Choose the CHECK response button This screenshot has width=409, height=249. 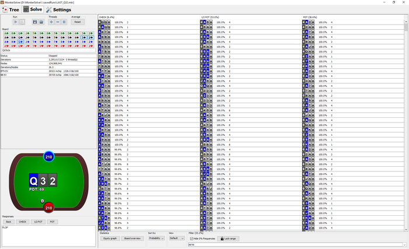23,222
